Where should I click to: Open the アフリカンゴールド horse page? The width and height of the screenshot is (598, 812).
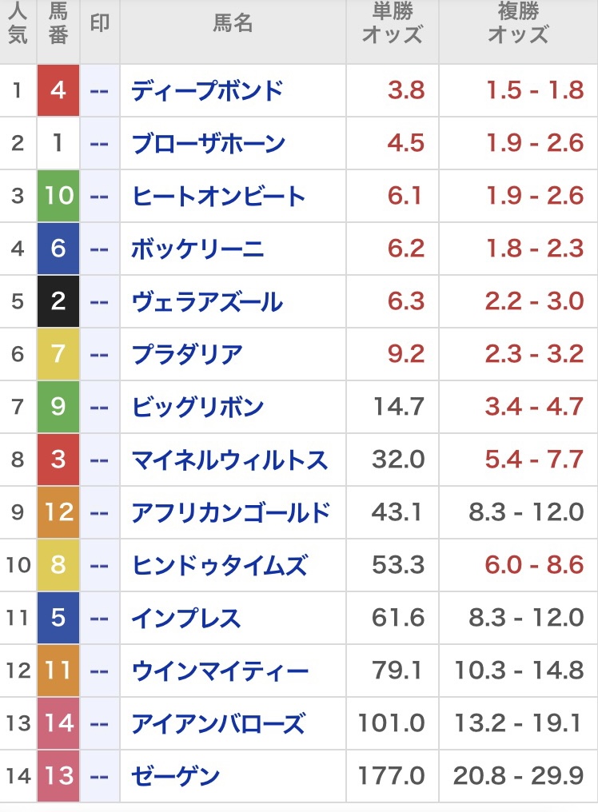pyautogui.click(x=230, y=512)
